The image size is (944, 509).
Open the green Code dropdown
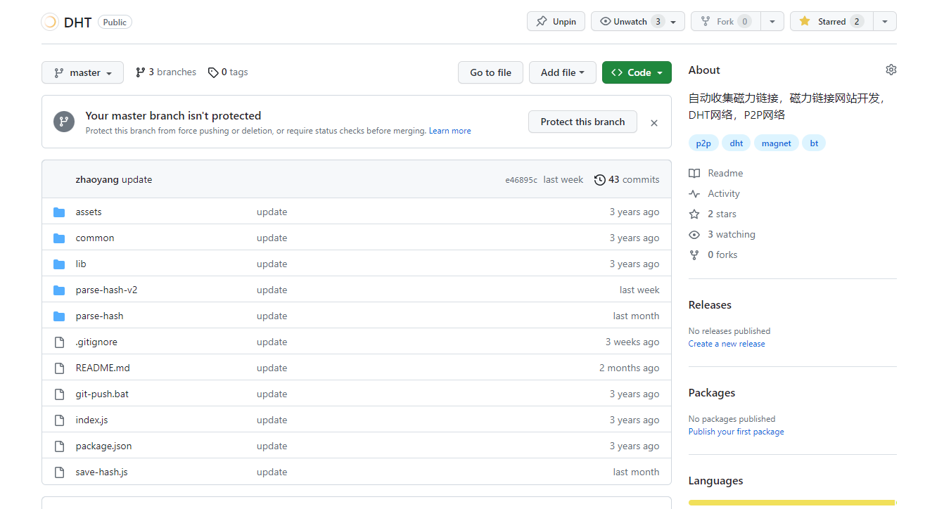[x=637, y=72]
